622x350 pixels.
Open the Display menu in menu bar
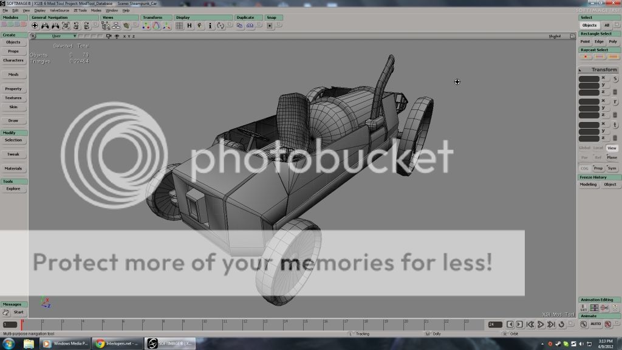click(39, 10)
